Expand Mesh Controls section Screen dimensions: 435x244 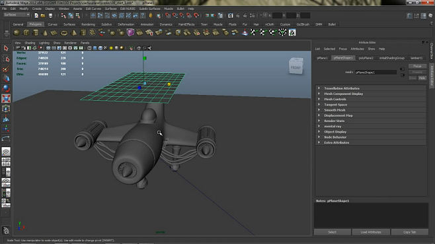[371, 99]
